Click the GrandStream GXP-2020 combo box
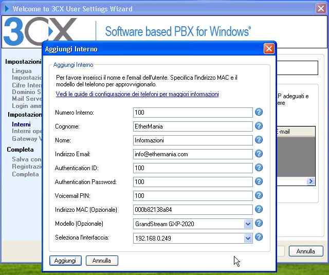 (193, 224)
